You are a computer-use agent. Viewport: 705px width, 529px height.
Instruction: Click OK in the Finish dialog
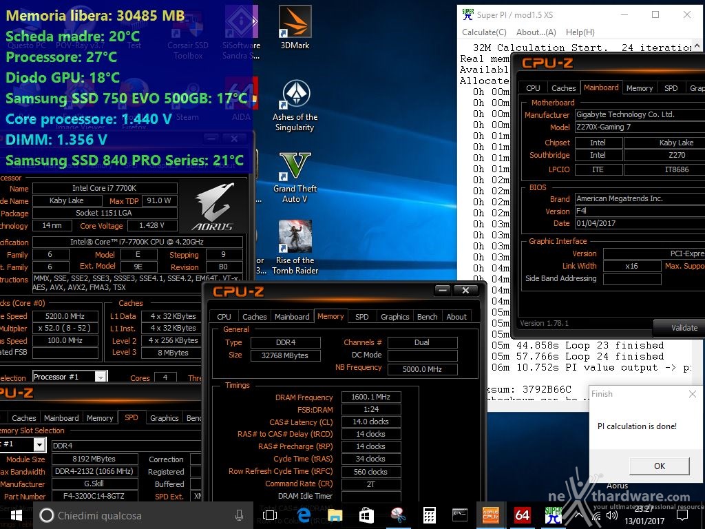pos(659,466)
